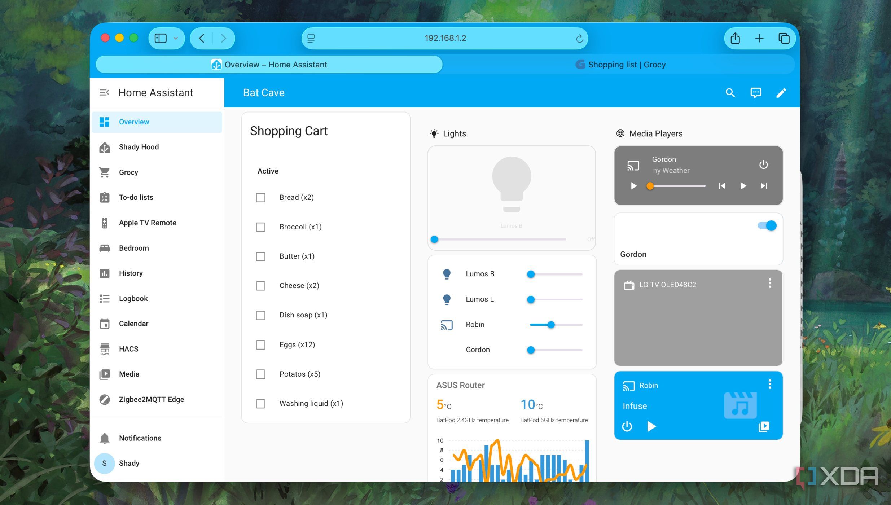Adjust the Robin volume slider
The image size is (891, 505).
tap(556, 325)
